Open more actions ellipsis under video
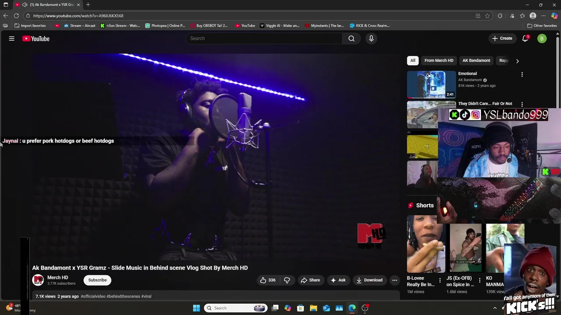 pyautogui.click(x=394, y=280)
